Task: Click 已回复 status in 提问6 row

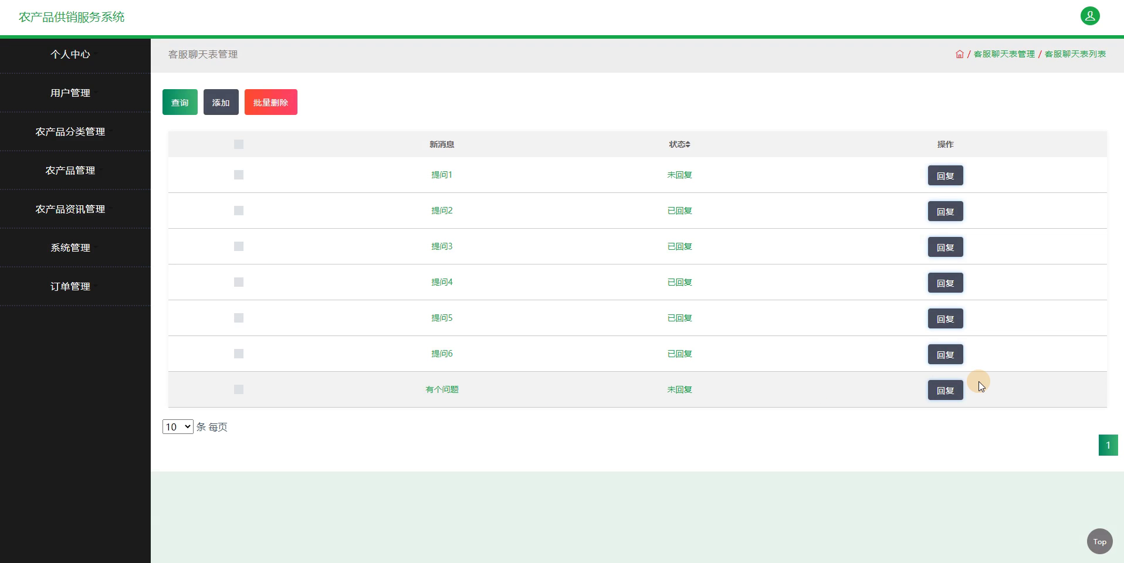Action: point(680,354)
